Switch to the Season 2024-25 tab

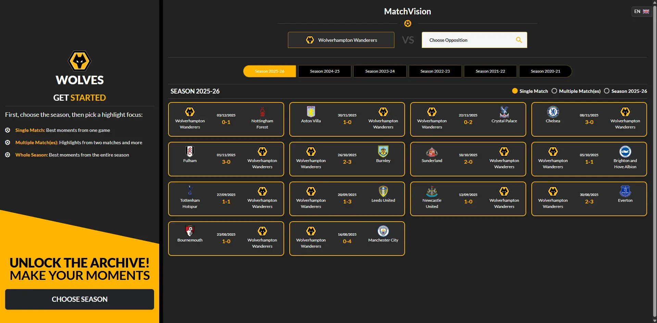click(324, 71)
